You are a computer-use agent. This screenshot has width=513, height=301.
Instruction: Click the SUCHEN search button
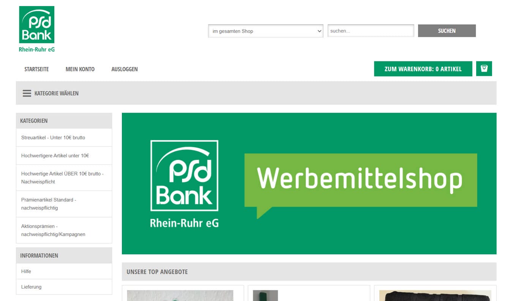click(x=447, y=31)
